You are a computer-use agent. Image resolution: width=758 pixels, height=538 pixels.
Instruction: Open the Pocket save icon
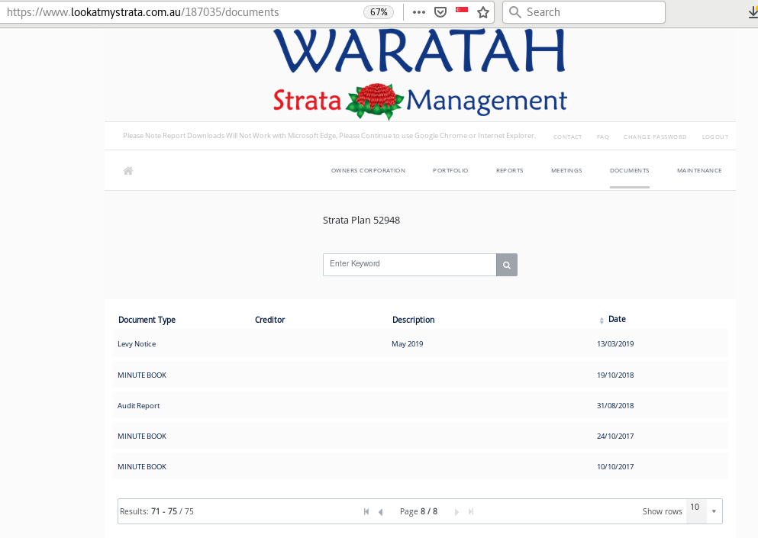(x=440, y=12)
